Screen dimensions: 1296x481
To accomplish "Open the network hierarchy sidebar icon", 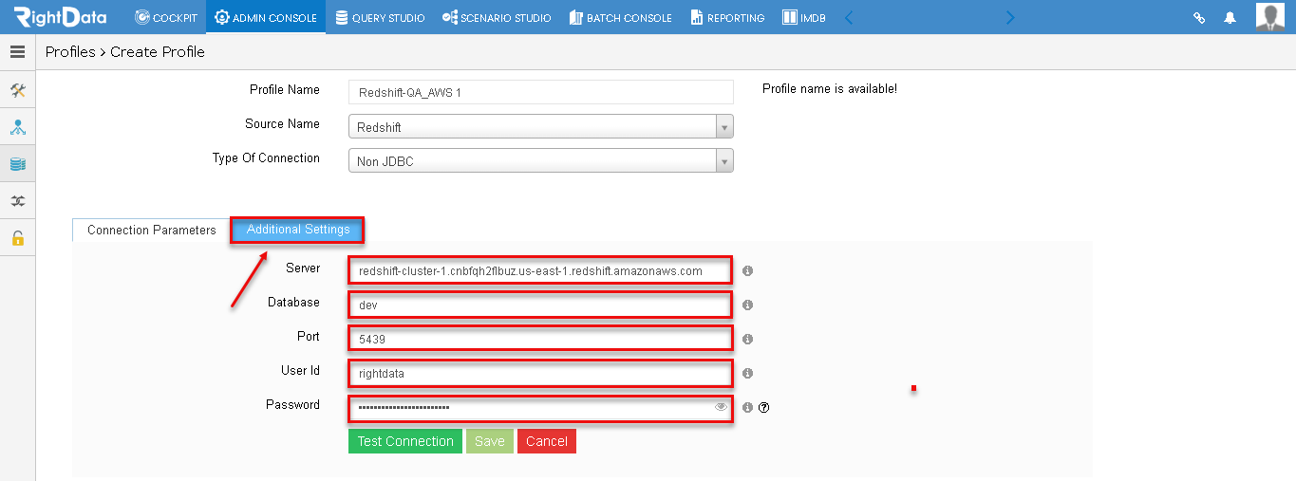I will click(17, 127).
